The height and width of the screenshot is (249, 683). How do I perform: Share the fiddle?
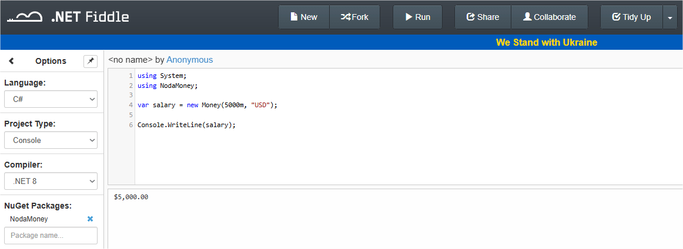(483, 17)
